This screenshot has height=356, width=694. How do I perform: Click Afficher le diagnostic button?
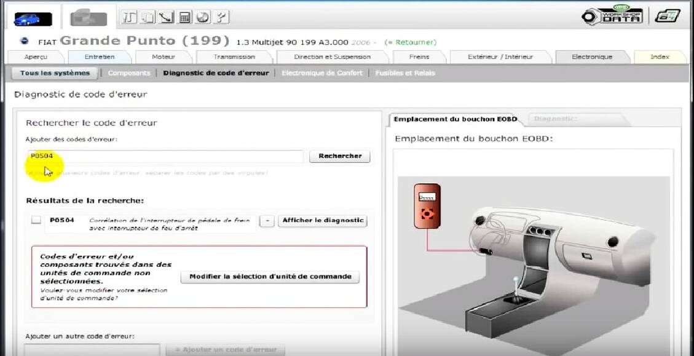click(323, 221)
